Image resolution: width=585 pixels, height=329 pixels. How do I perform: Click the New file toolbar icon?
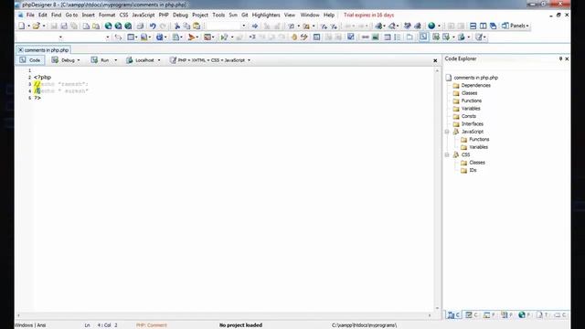coord(22,26)
